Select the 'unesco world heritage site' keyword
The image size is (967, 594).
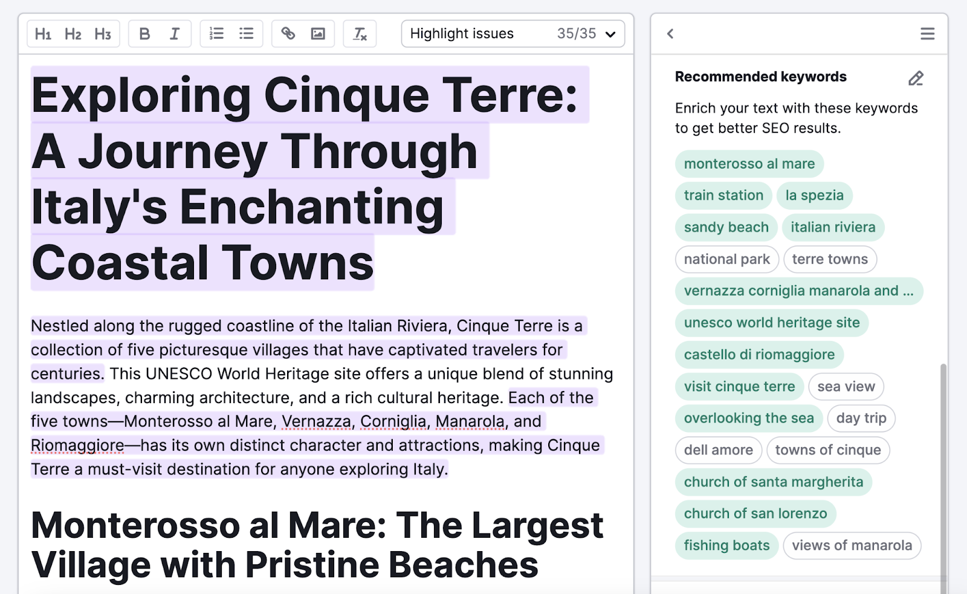[x=772, y=323]
